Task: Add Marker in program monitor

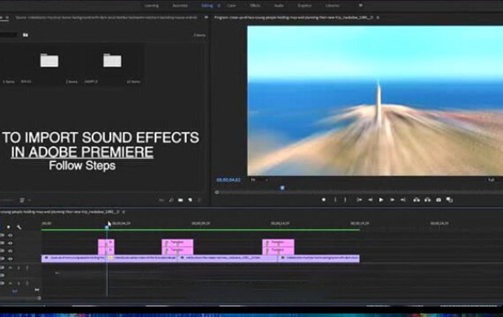Action: click(x=324, y=200)
